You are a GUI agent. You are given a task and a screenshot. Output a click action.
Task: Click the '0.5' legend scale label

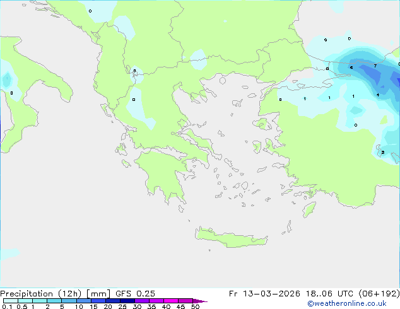(21, 306)
